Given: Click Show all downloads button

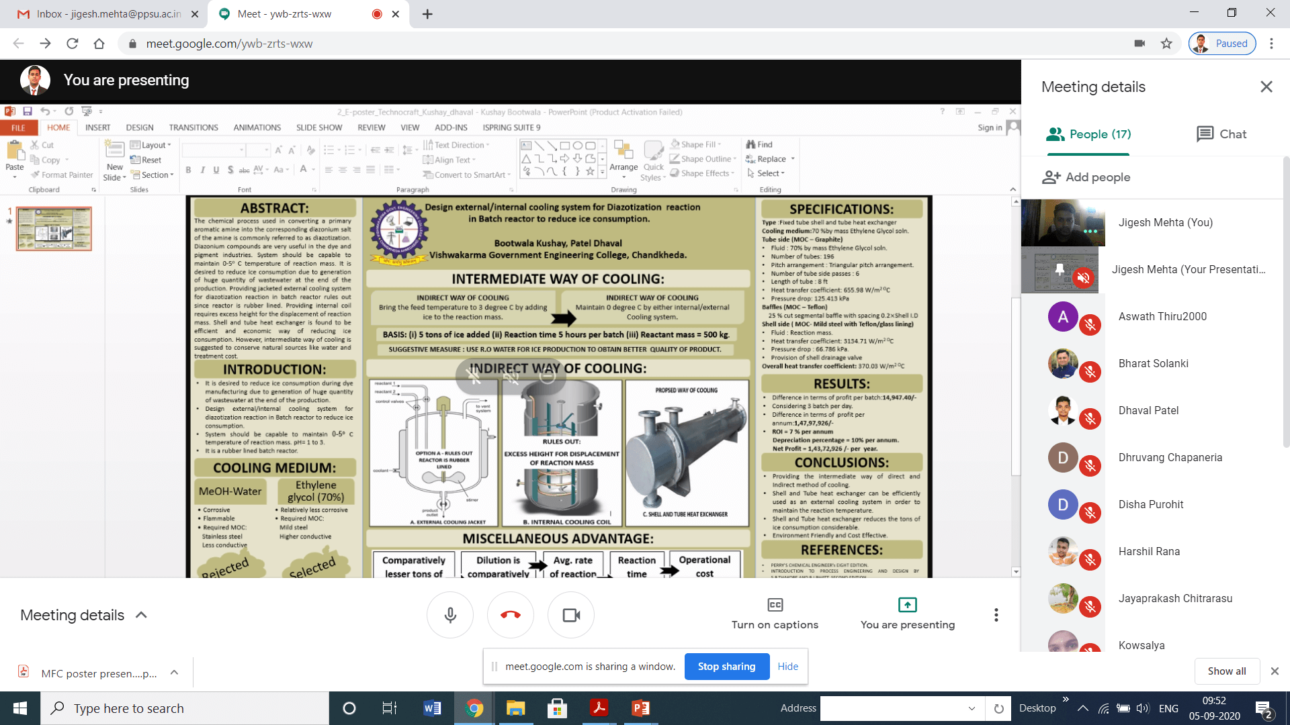Looking at the screenshot, I should tap(1226, 671).
